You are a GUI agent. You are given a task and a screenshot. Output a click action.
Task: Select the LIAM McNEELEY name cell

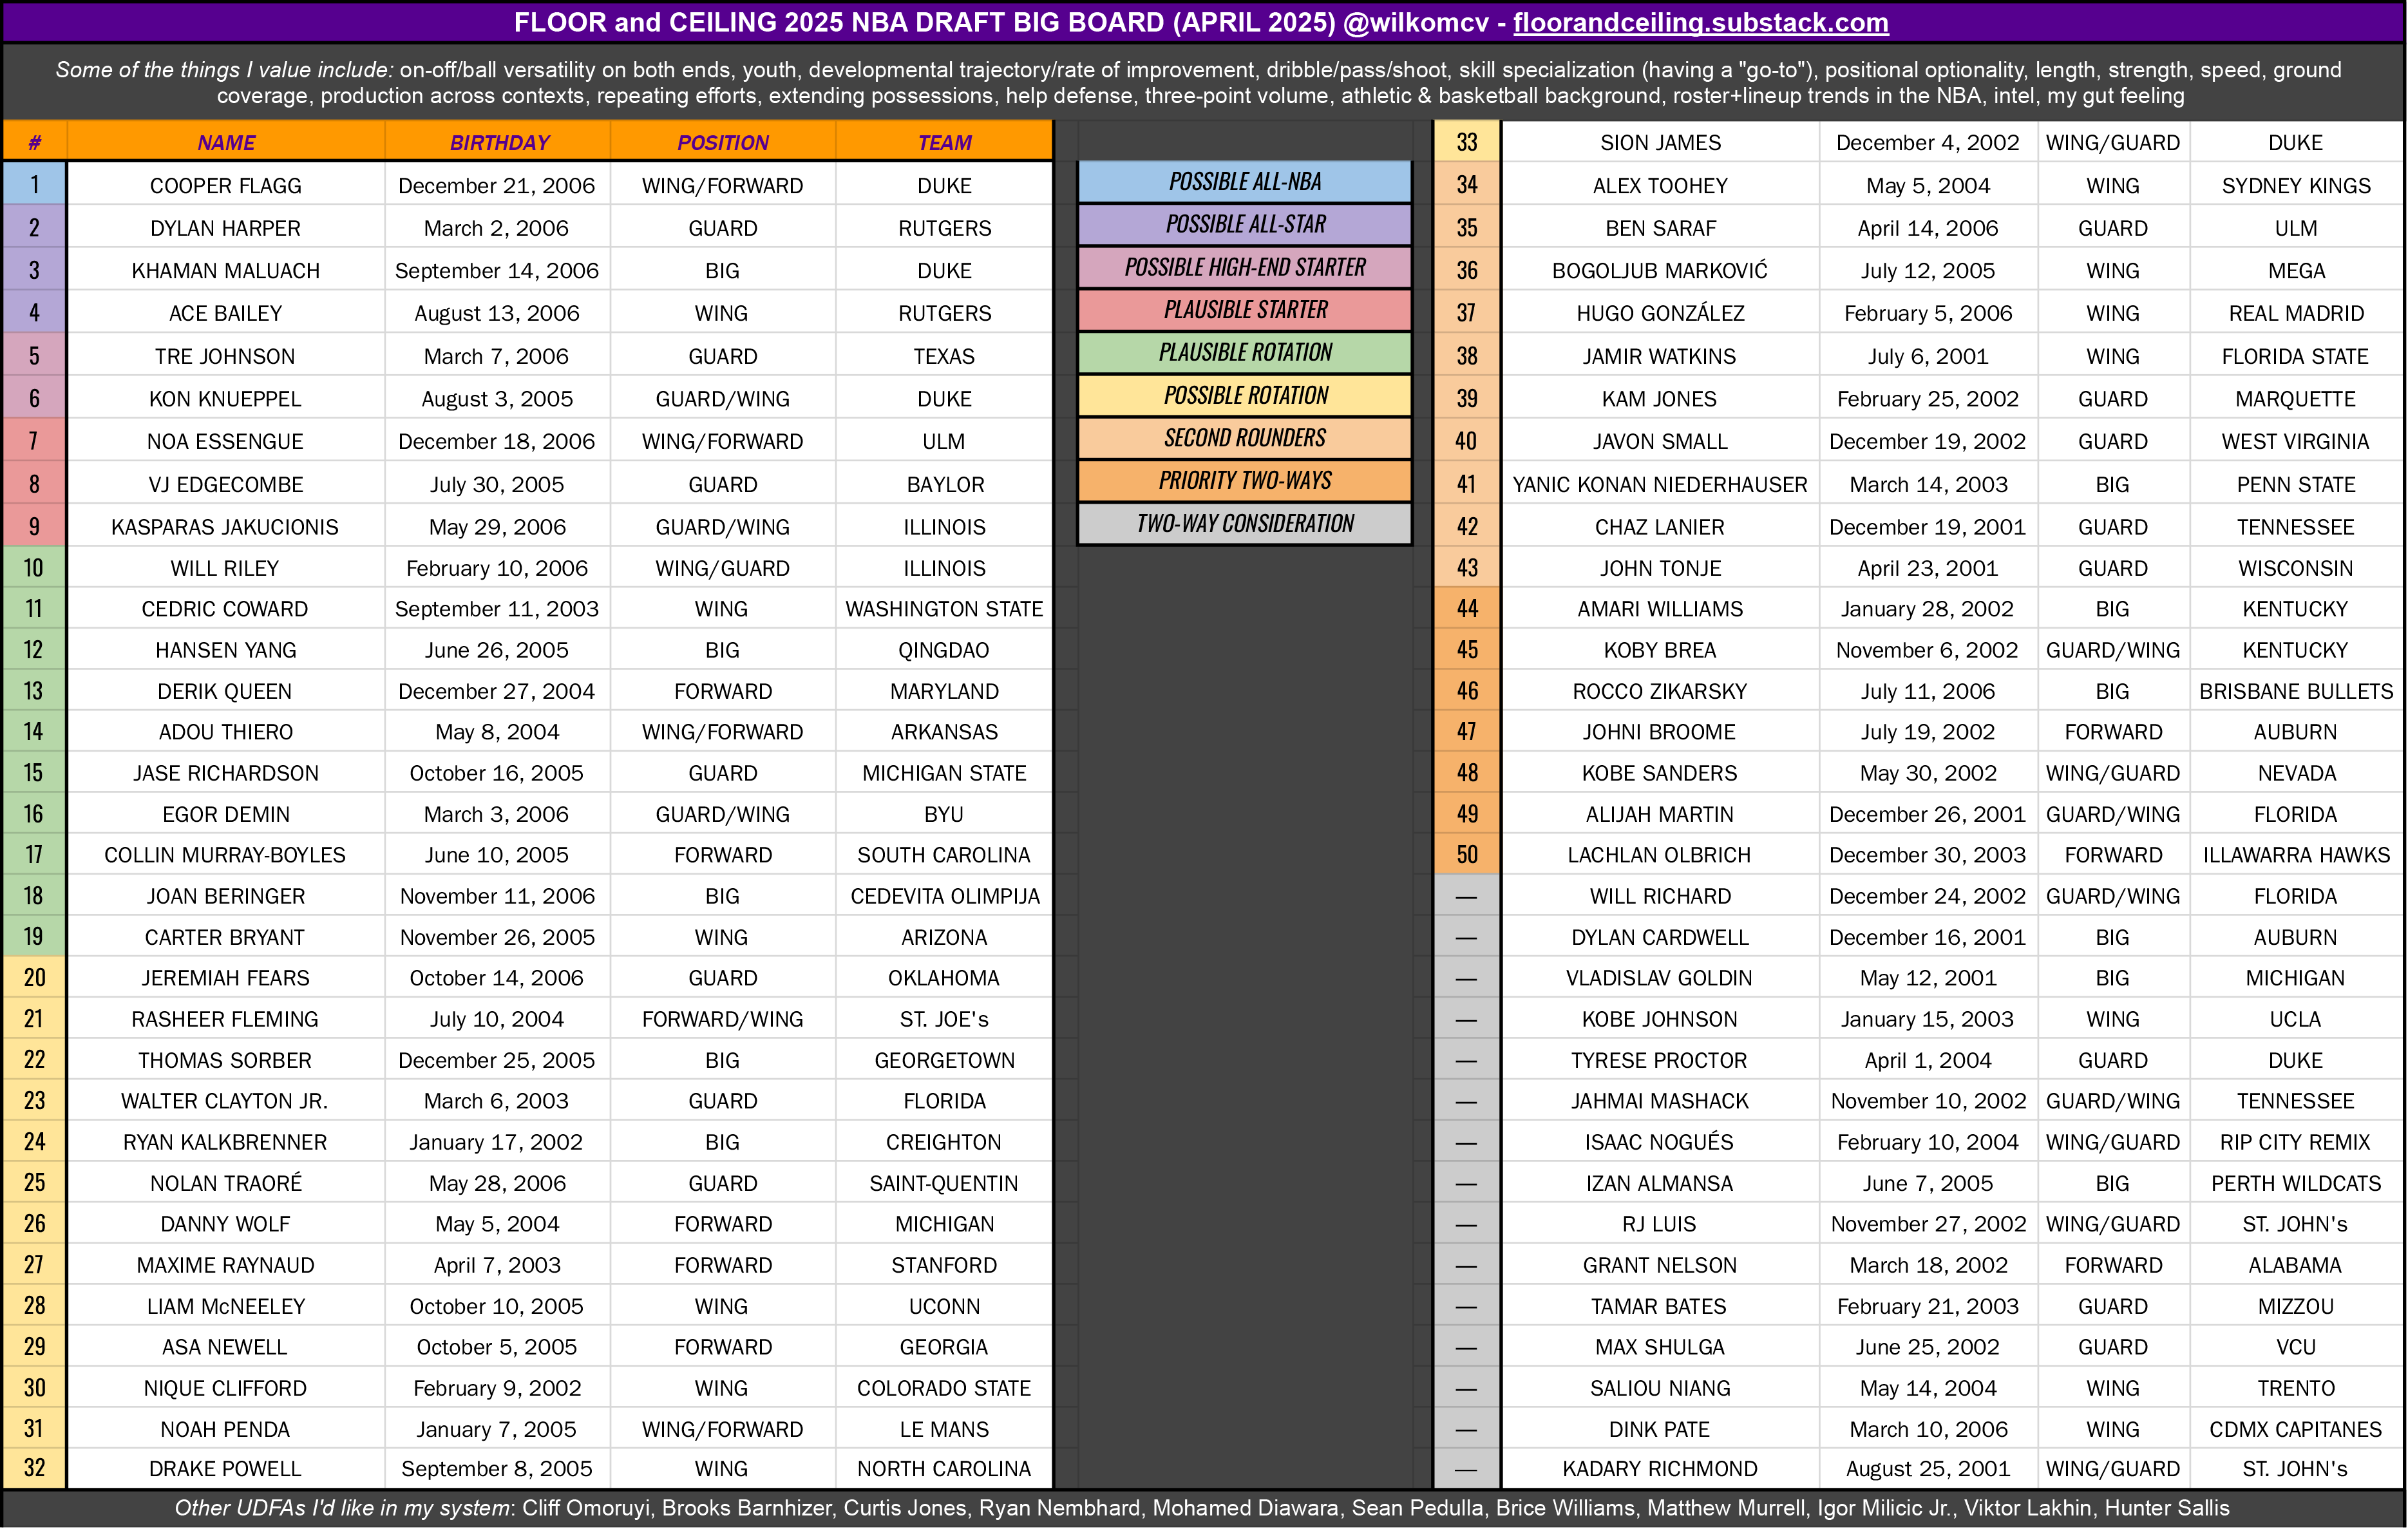226,1306
